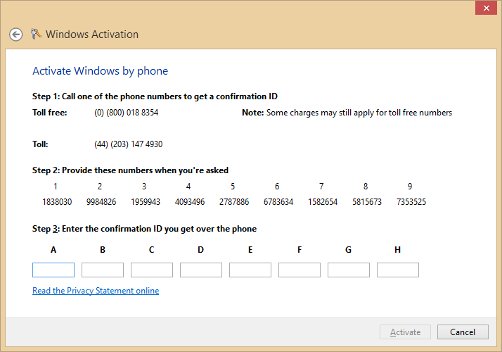This screenshot has width=502, height=352.
Task: Click installation ID group 9984826
Action: [x=101, y=202]
